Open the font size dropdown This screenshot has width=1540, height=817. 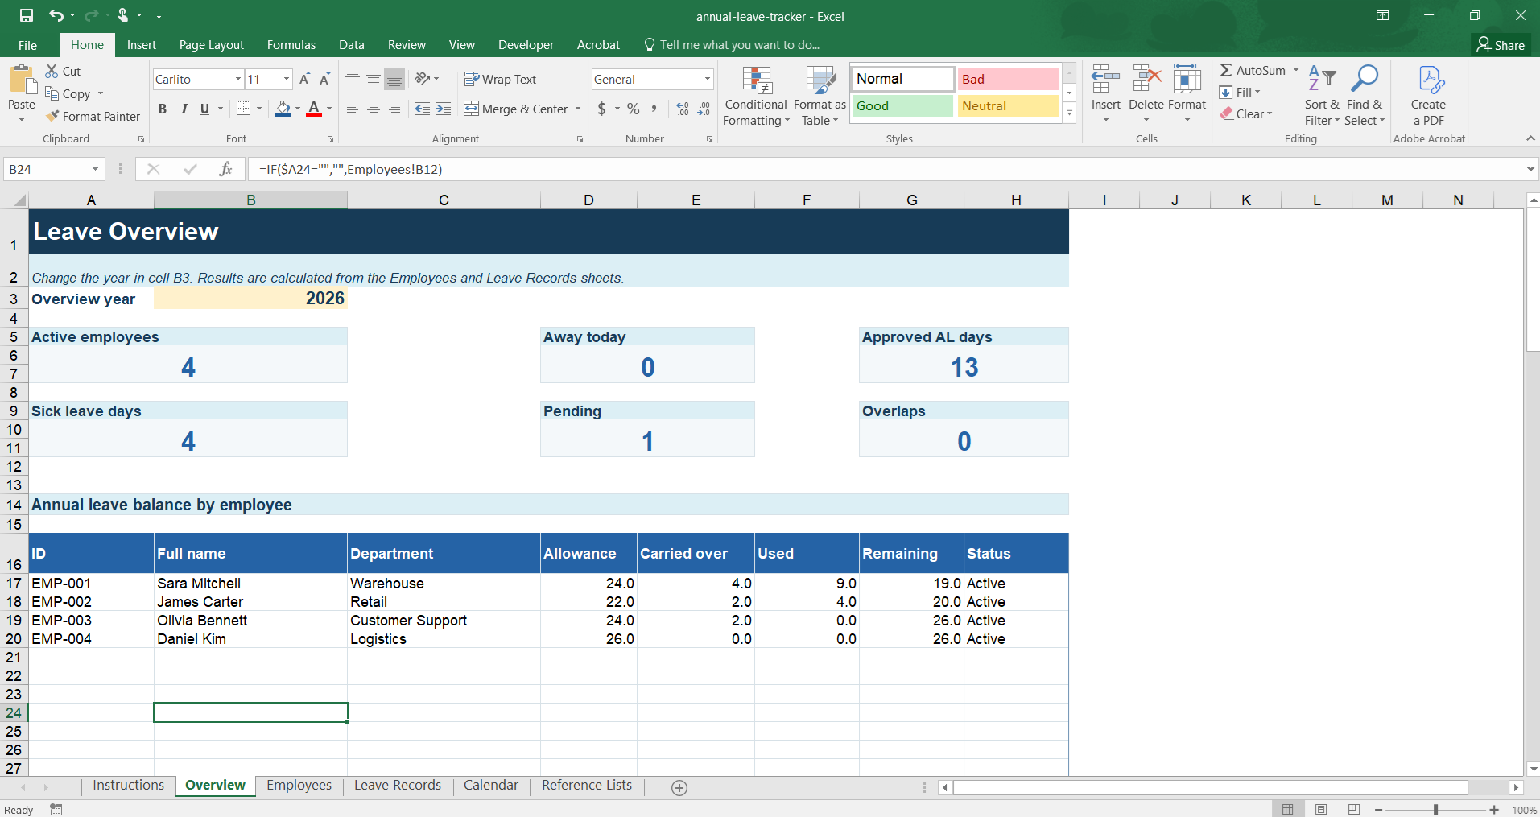coord(287,79)
